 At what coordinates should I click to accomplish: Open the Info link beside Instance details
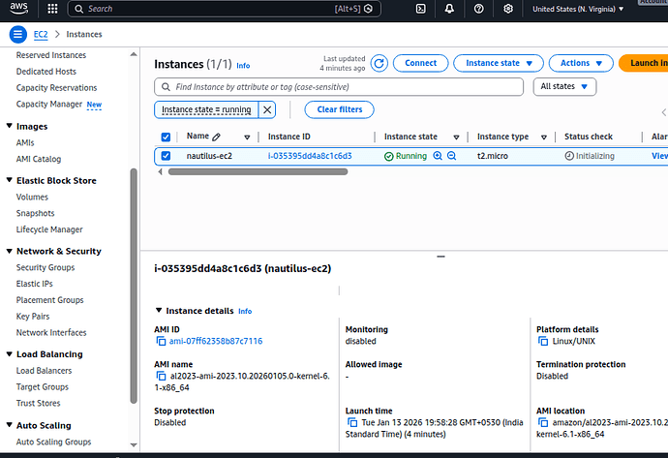point(245,312)
